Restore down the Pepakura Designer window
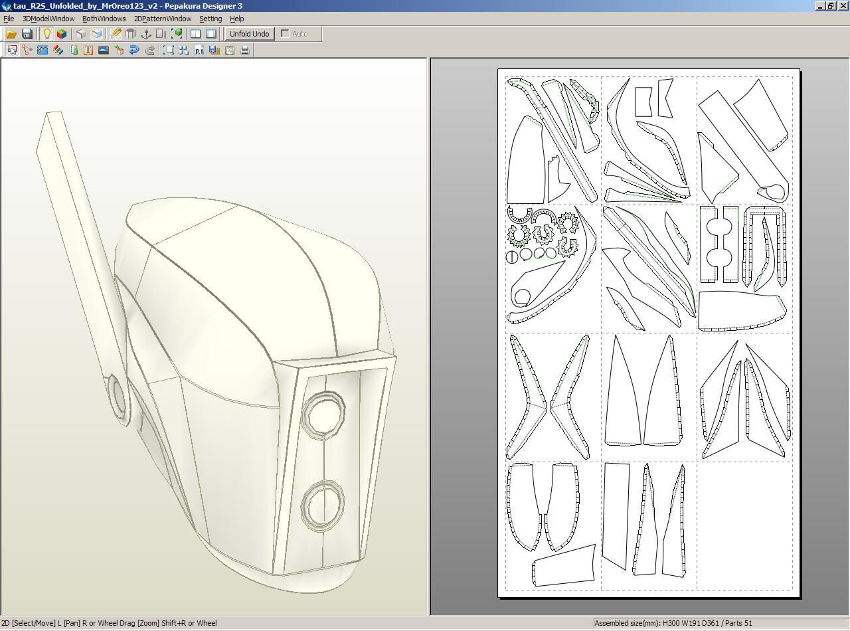This screenshot has height=631, width=850. tap(831, 6)
